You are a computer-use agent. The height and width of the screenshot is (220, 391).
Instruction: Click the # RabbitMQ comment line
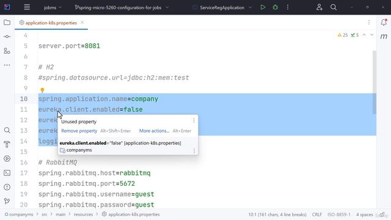[x=57, y=163]
